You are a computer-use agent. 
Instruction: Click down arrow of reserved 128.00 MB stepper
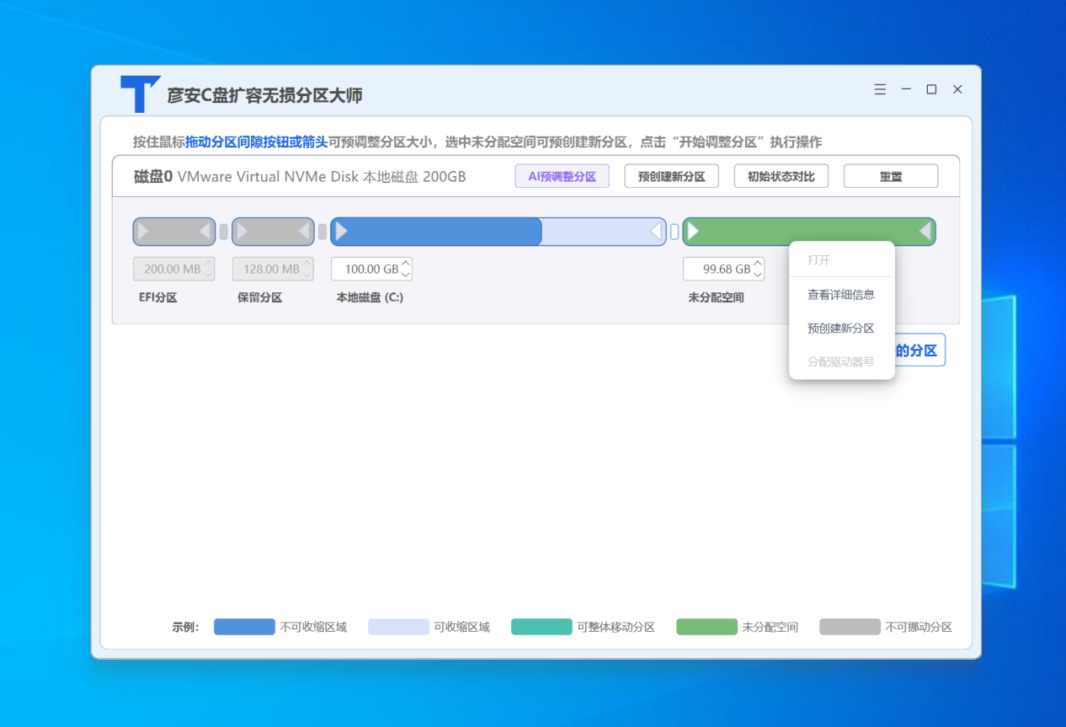pyautogui.click(x=307, y=275)
